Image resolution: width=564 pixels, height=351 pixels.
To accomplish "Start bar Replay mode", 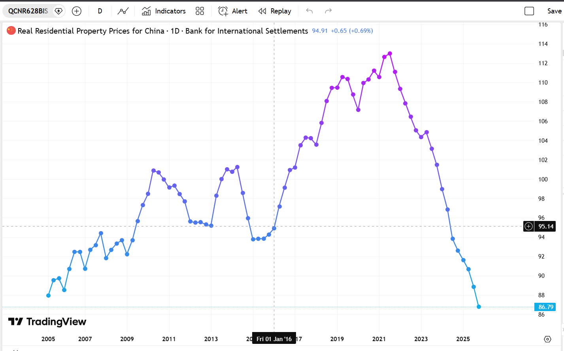I will click(x=275, y=11).
